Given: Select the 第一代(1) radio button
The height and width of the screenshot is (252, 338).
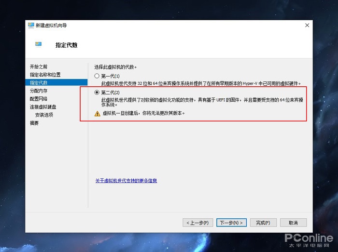Looking at the screenshot, I should (x=97, y=76).
